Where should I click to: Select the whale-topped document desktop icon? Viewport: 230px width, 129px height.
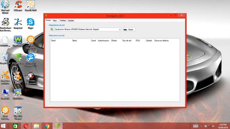pos(18,113)
